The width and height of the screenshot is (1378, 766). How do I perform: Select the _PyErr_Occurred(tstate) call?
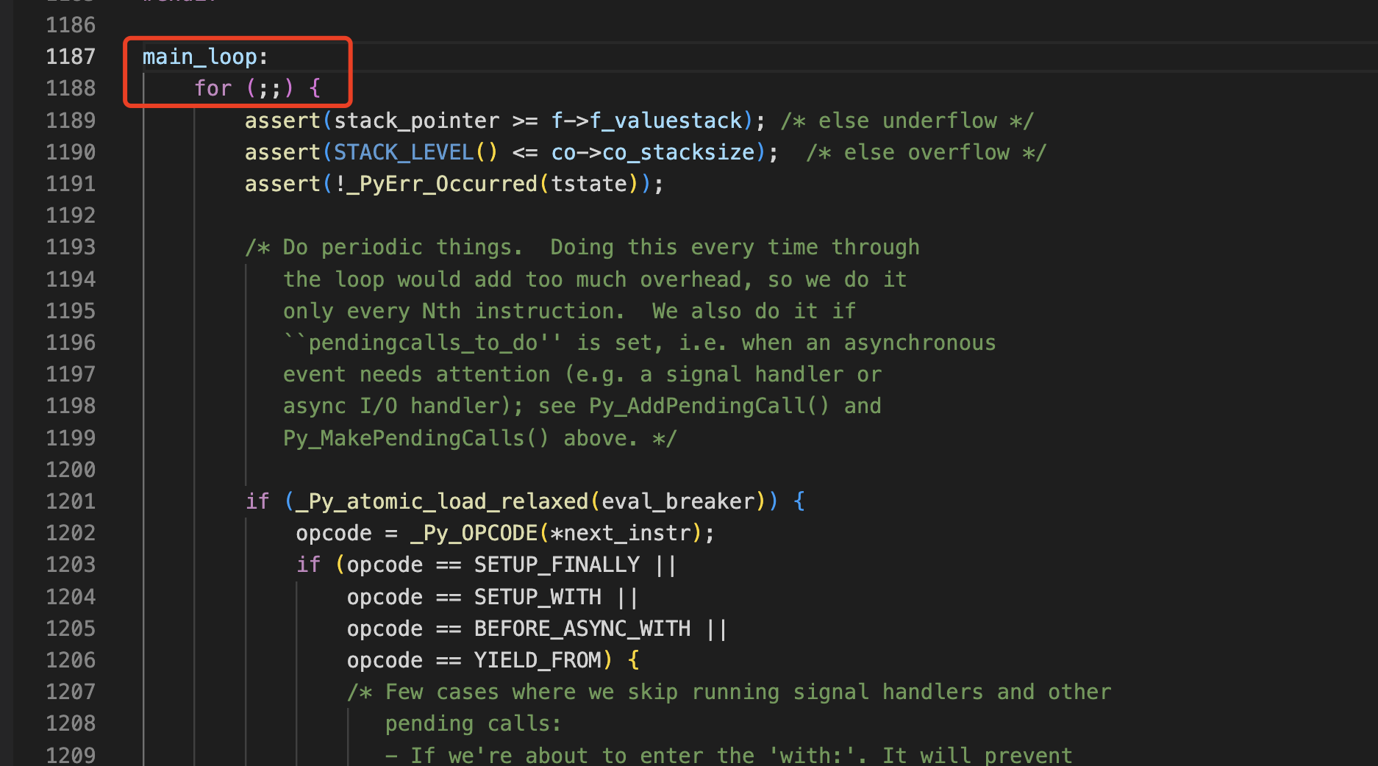pos(493,183)
